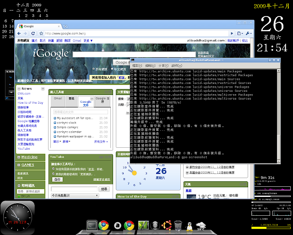Open the image editor dock icon
Screen dimensions: 293x235
tap(143, 225)
